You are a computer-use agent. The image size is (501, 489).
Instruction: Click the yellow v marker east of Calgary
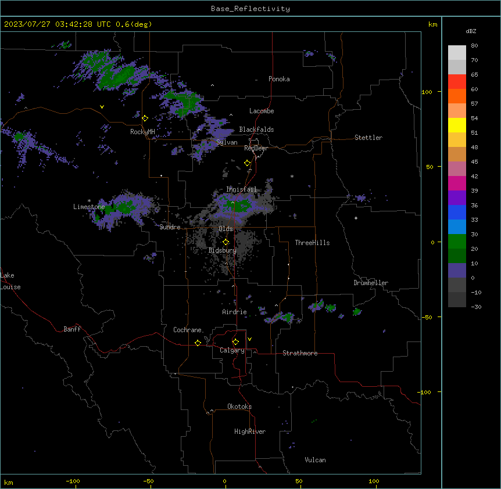click(x=249, y=339)
